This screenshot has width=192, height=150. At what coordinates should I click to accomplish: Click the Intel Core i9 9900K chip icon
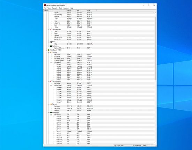49,50
